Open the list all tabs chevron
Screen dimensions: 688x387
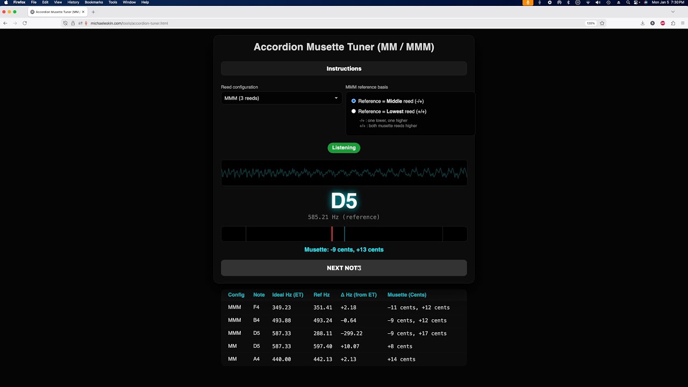[672, 12]
